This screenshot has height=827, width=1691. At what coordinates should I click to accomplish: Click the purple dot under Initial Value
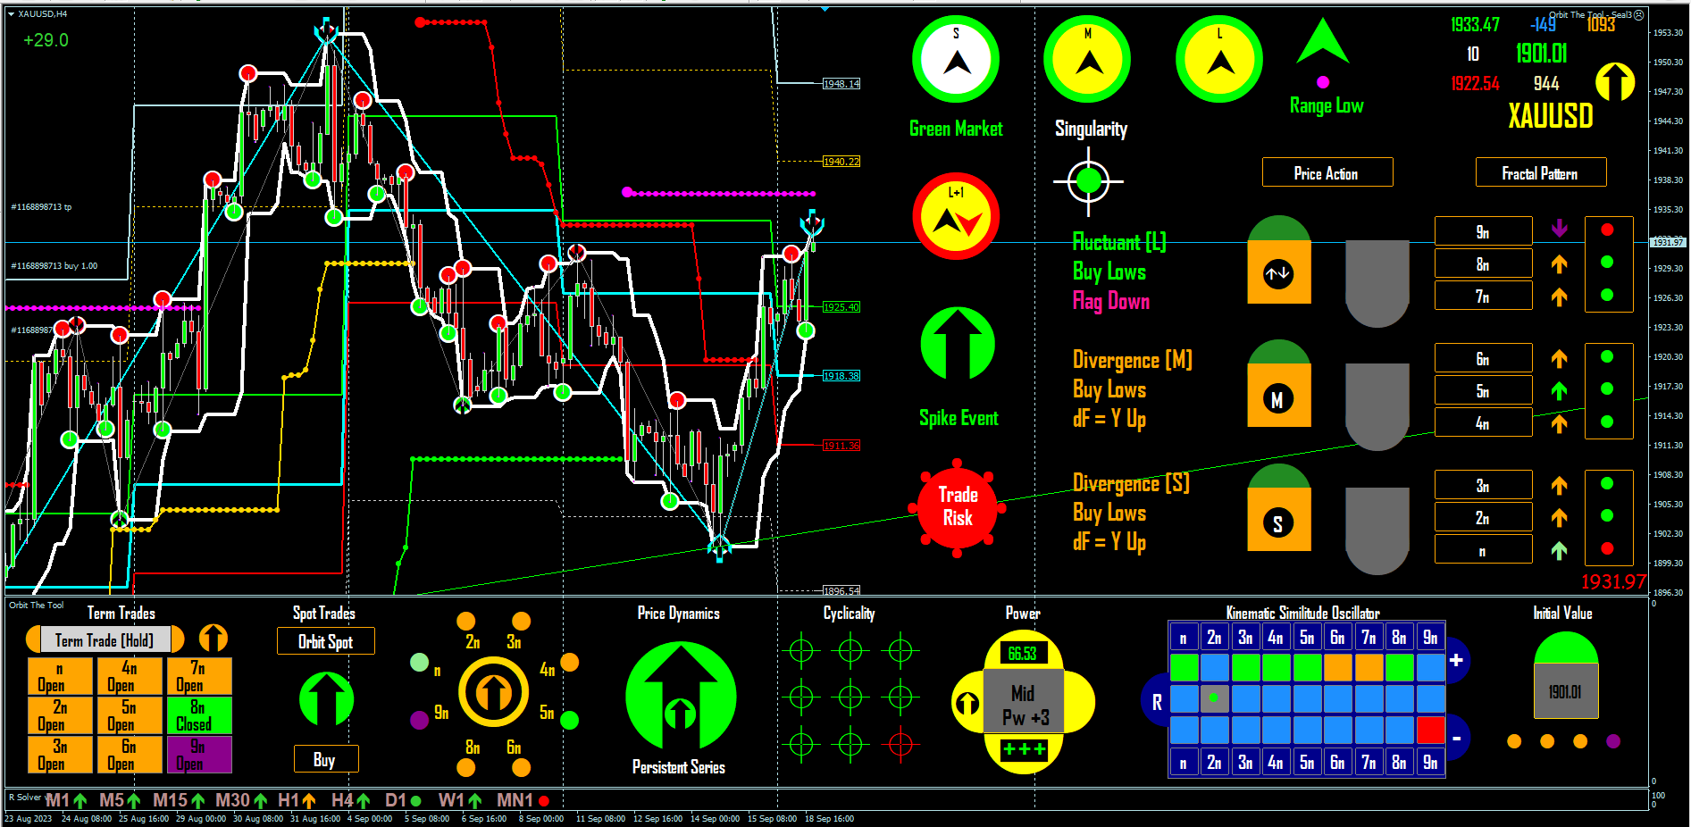point(1613,741)
